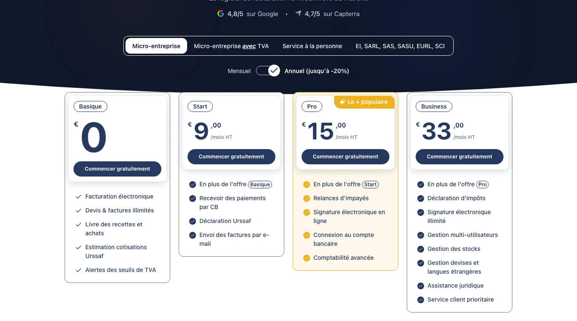Toggle the Mensuel/Annuel billing switch

click(x=268, y=71)
